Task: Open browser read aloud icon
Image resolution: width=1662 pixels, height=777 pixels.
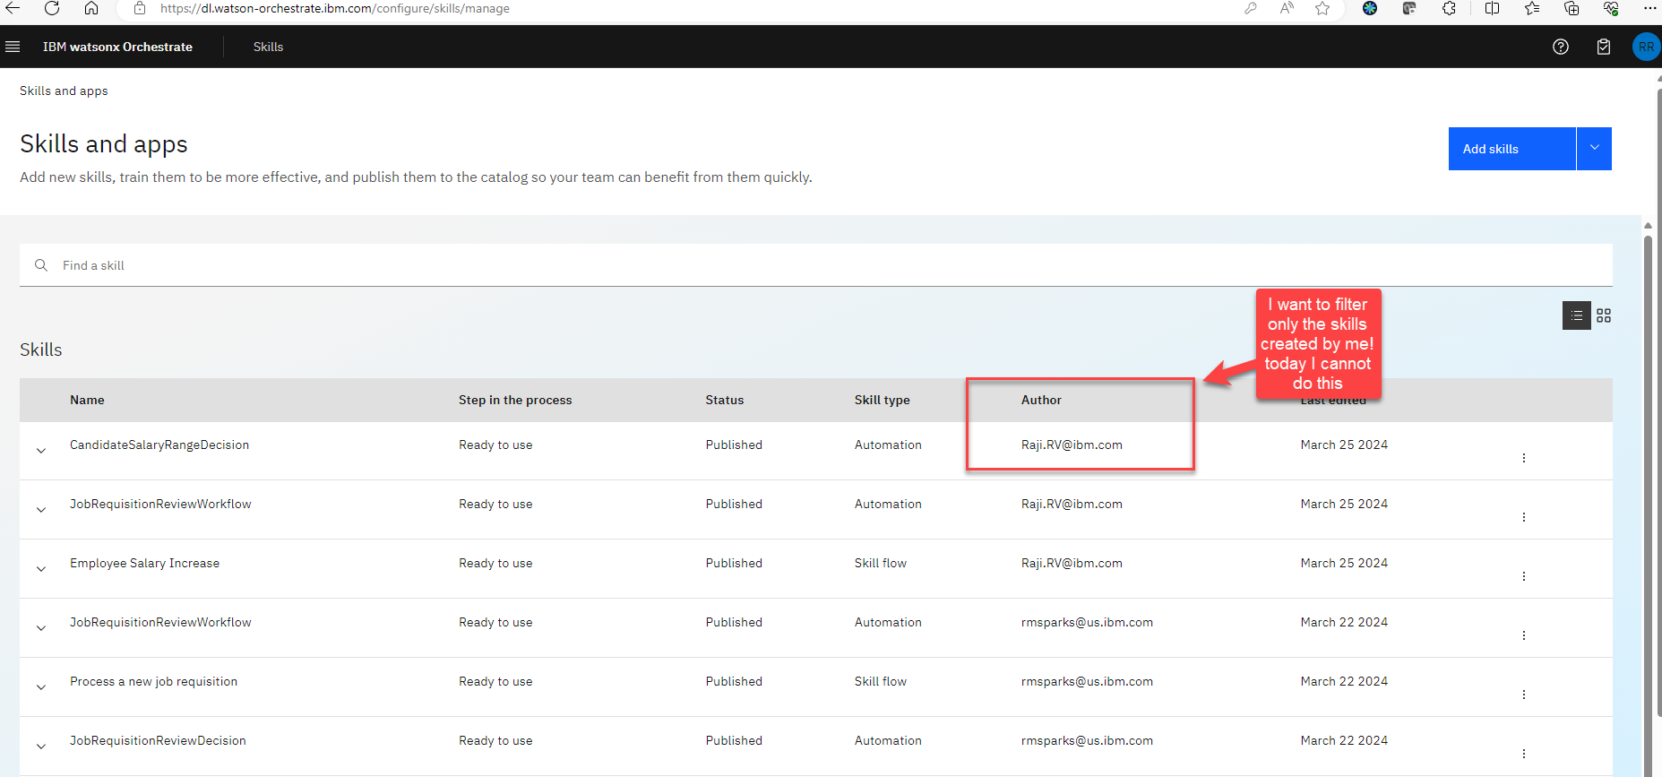Action: [1287, 8]
